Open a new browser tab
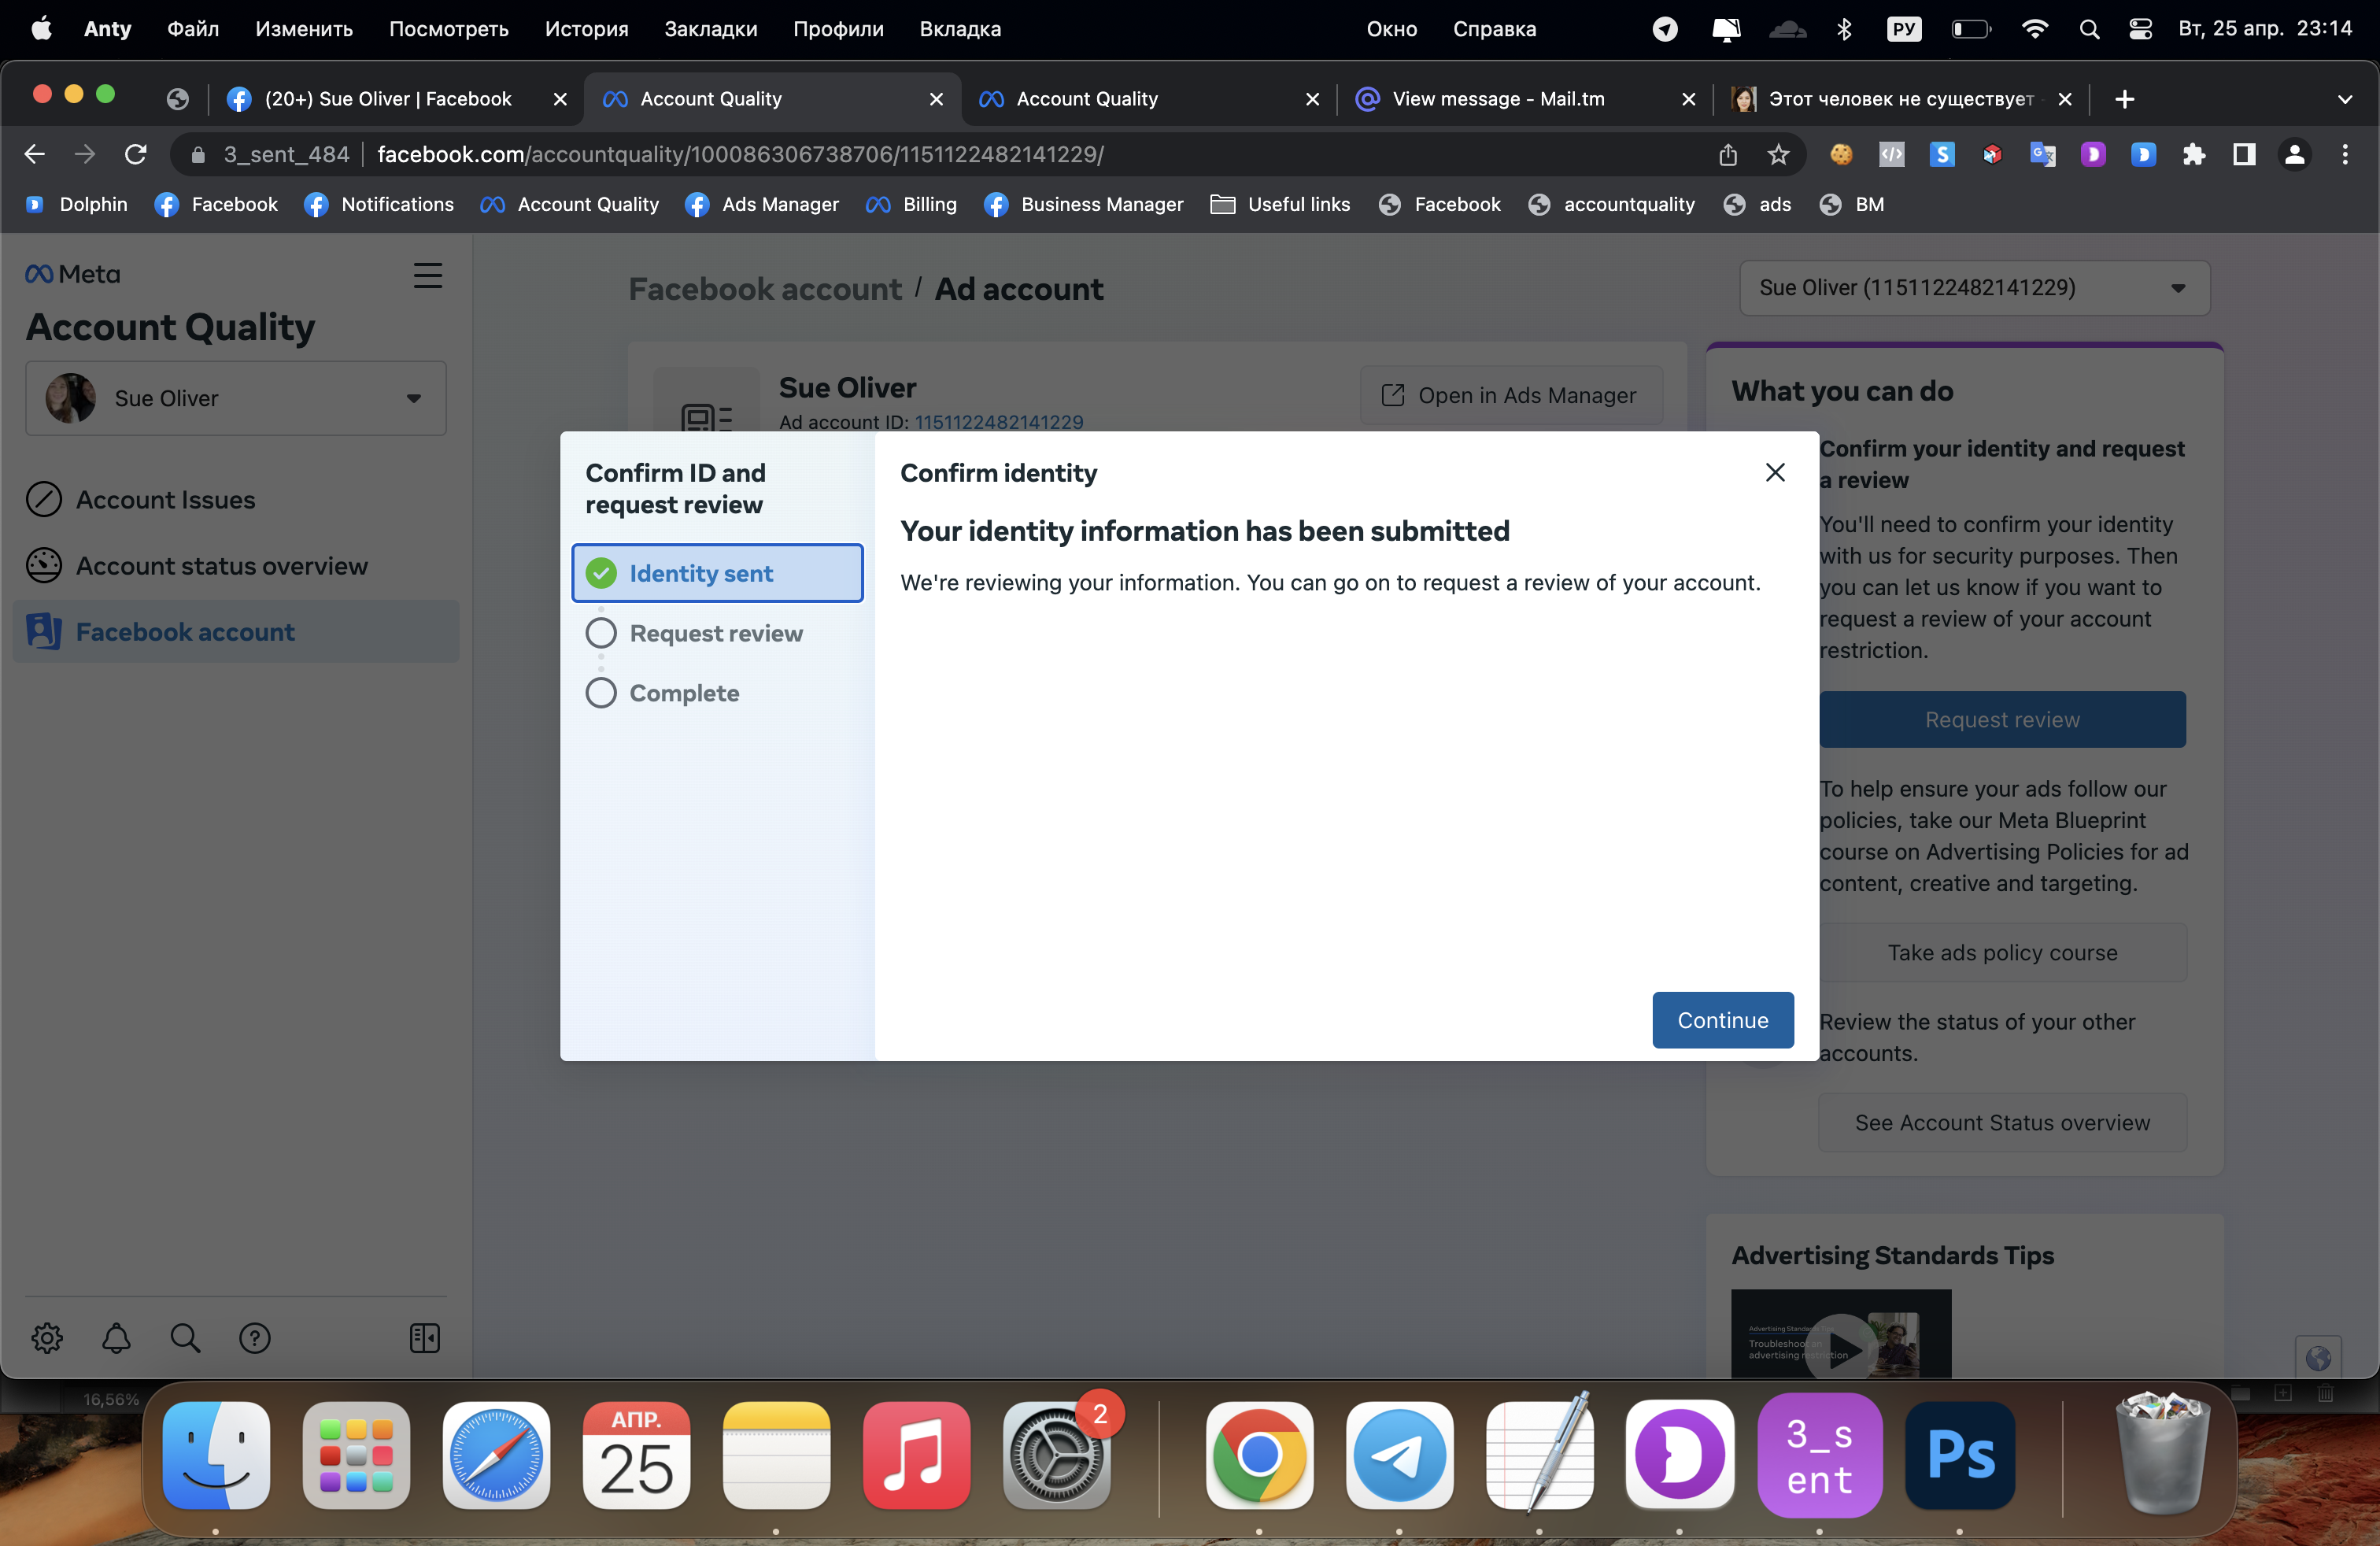 pos(2125,98)
